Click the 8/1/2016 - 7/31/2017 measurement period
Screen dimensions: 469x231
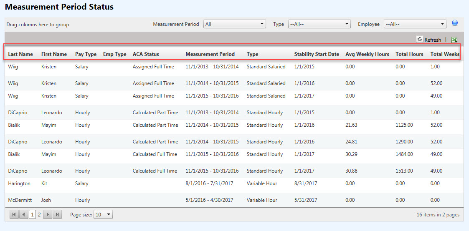[x=209, y=183]
